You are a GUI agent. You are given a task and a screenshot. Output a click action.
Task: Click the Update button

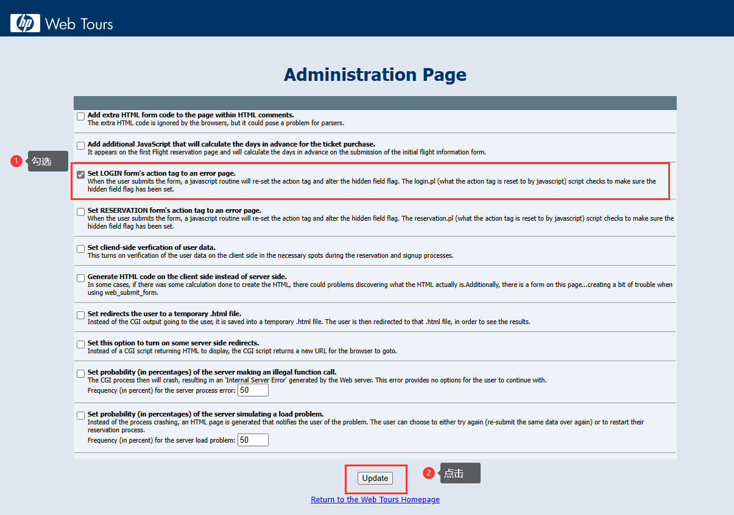(x=375, y=478)
